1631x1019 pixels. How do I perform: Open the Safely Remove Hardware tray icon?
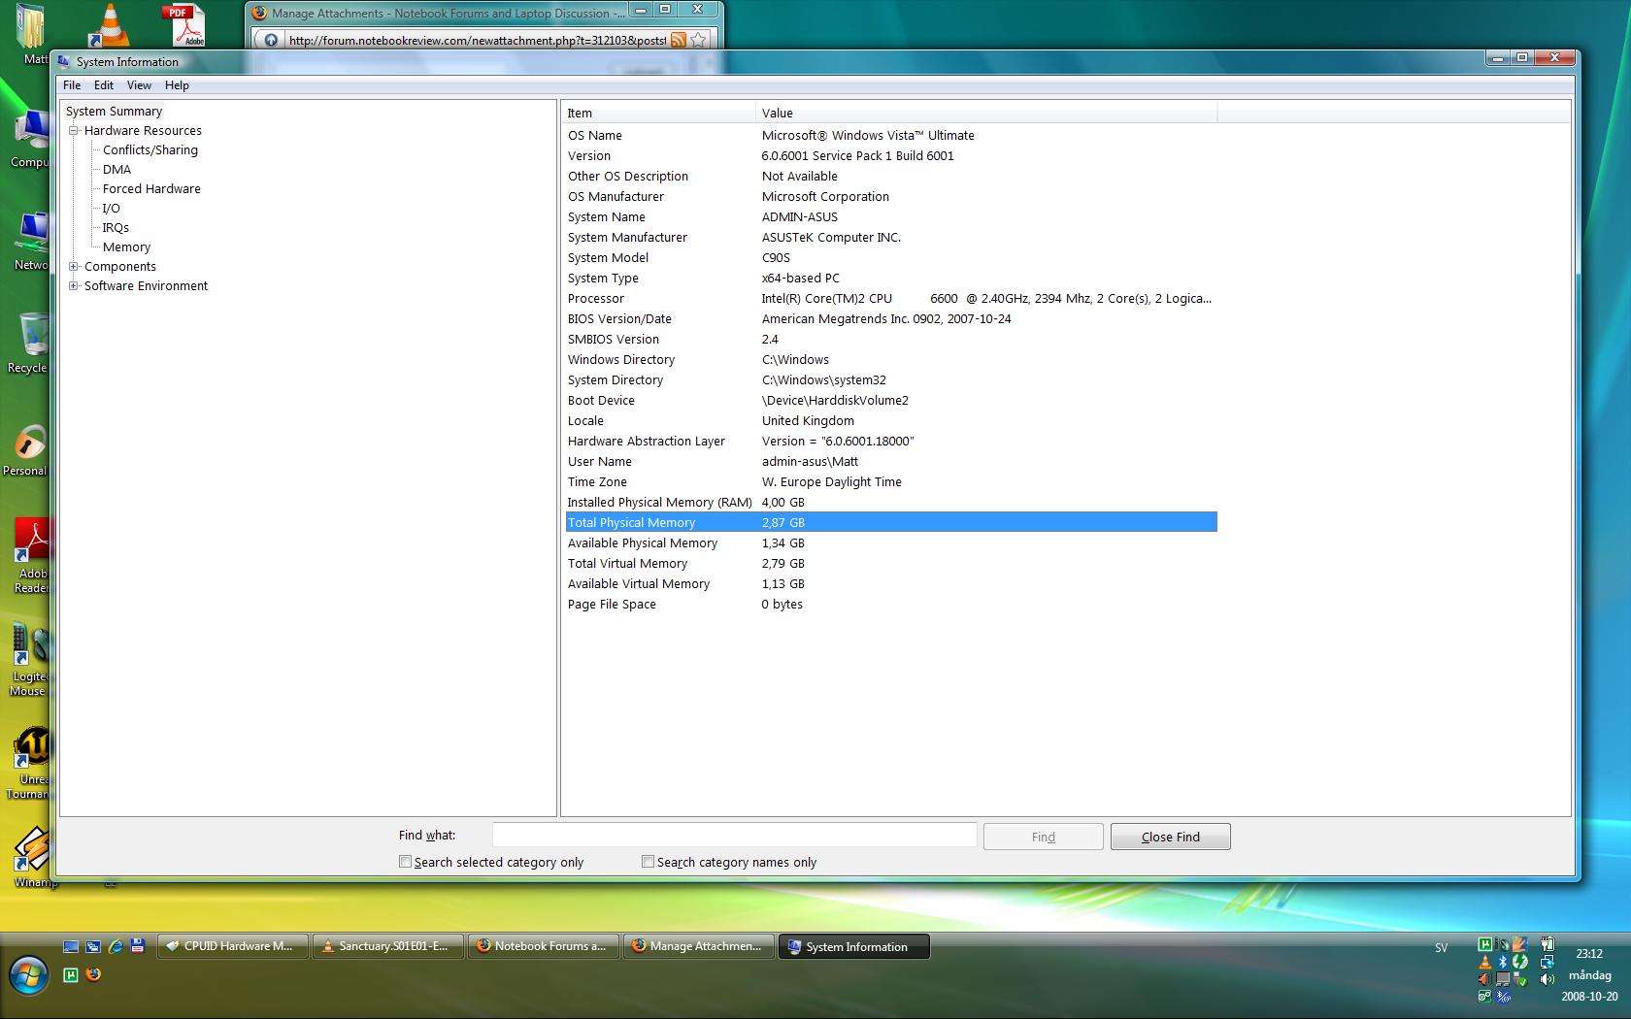coord(1520,979)
